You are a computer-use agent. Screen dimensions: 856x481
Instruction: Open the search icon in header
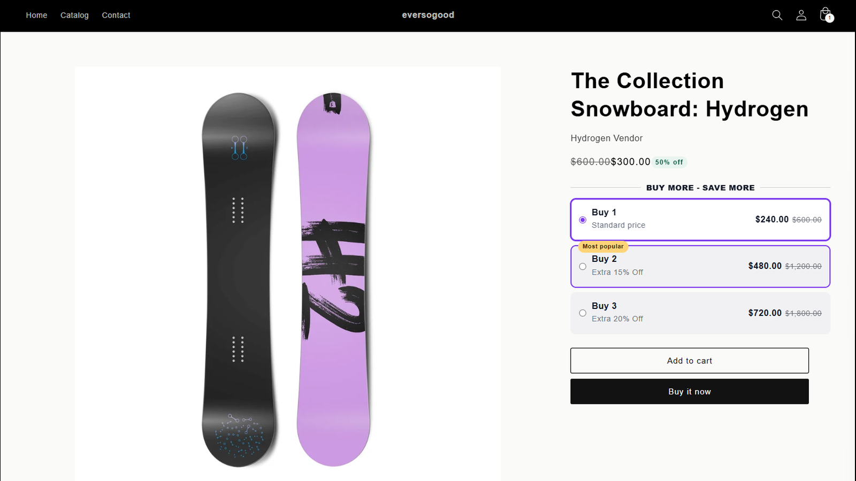(x=777, y=15)
